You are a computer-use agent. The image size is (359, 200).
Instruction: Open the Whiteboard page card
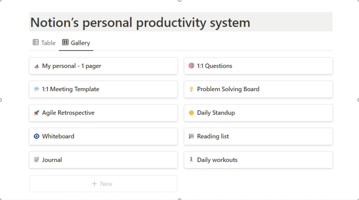(103, 136)
